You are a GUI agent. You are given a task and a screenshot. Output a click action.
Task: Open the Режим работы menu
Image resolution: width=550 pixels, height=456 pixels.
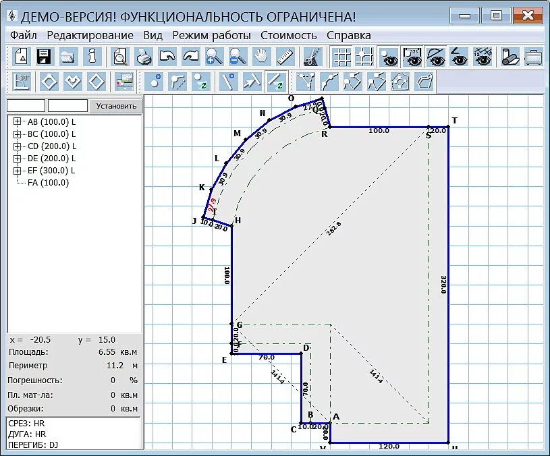coord(211,35)
